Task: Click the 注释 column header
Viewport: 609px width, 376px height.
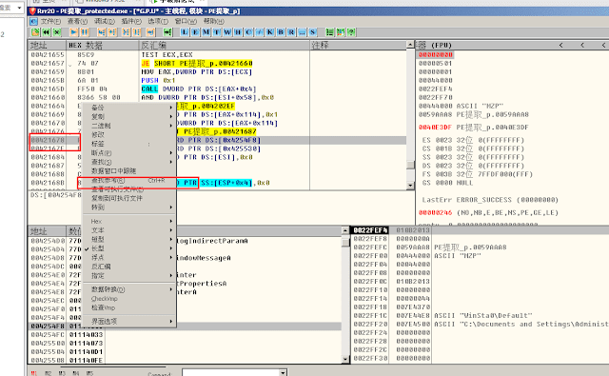Action: [x=358, y=46]
